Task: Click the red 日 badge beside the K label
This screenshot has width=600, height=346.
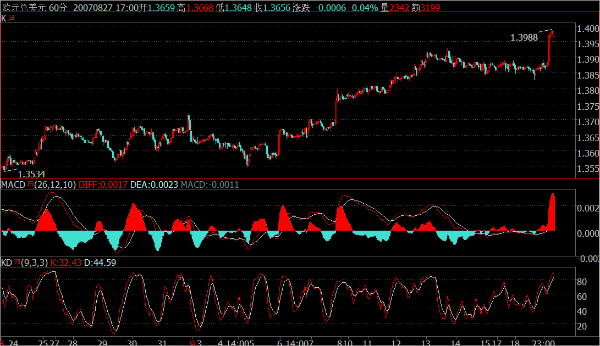Action: point(11,18)
